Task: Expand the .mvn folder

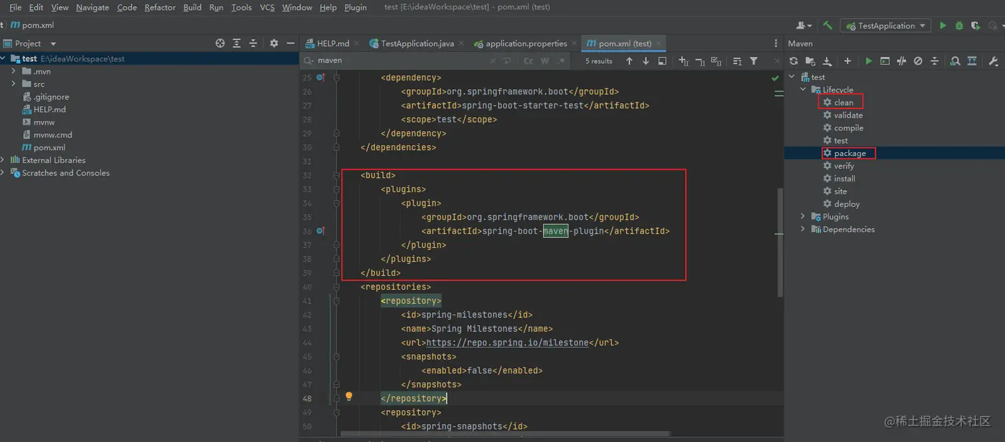Action: [x=13, y=71]
